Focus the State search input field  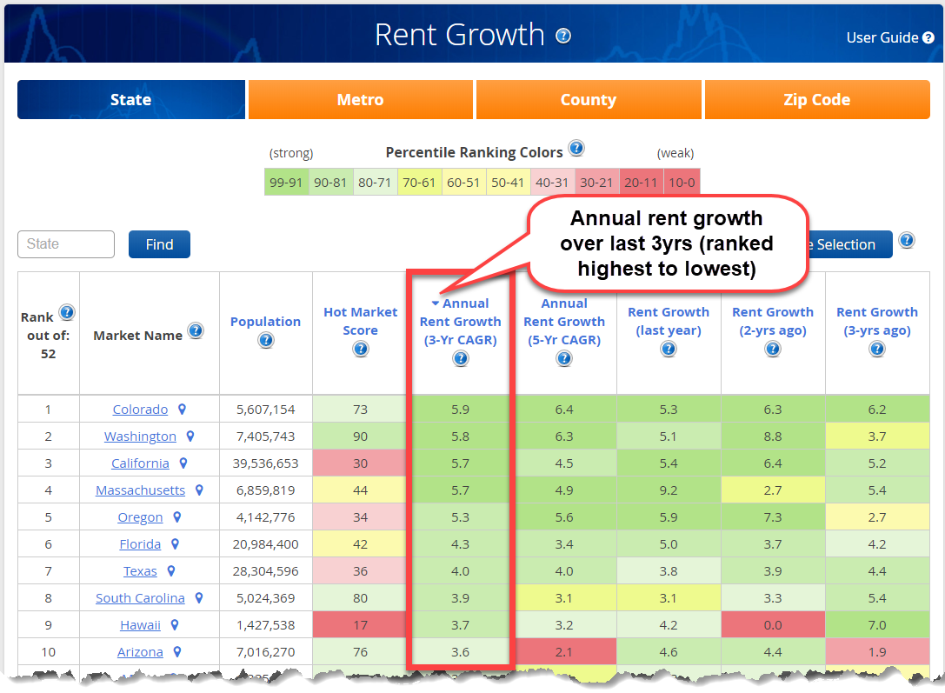click(x=66, y=244)
